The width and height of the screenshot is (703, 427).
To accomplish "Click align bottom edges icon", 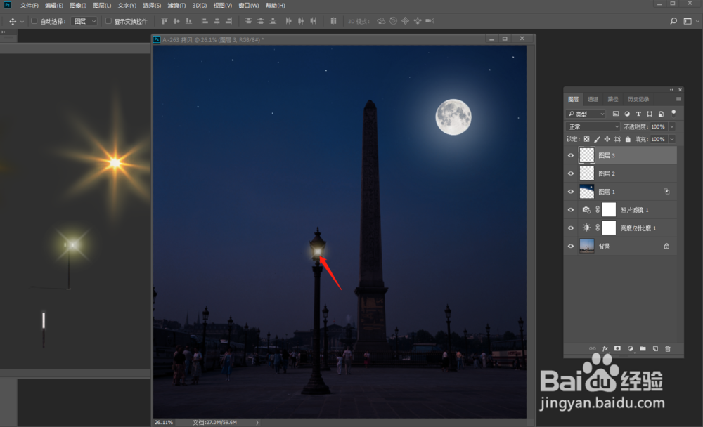I will (x=188, y=21).
